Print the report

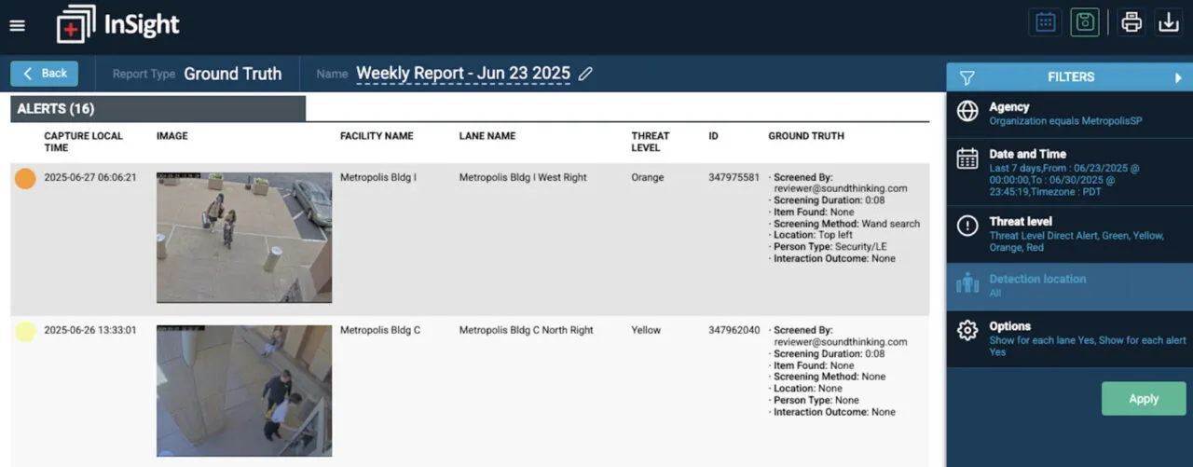click(x=1131, y=22)
